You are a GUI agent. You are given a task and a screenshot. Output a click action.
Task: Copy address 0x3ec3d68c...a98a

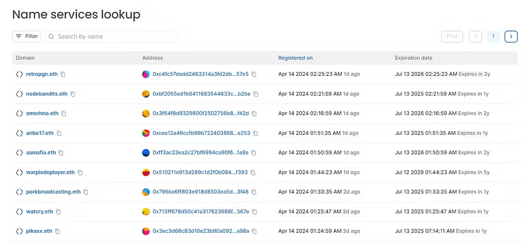(x=255, y=232)
